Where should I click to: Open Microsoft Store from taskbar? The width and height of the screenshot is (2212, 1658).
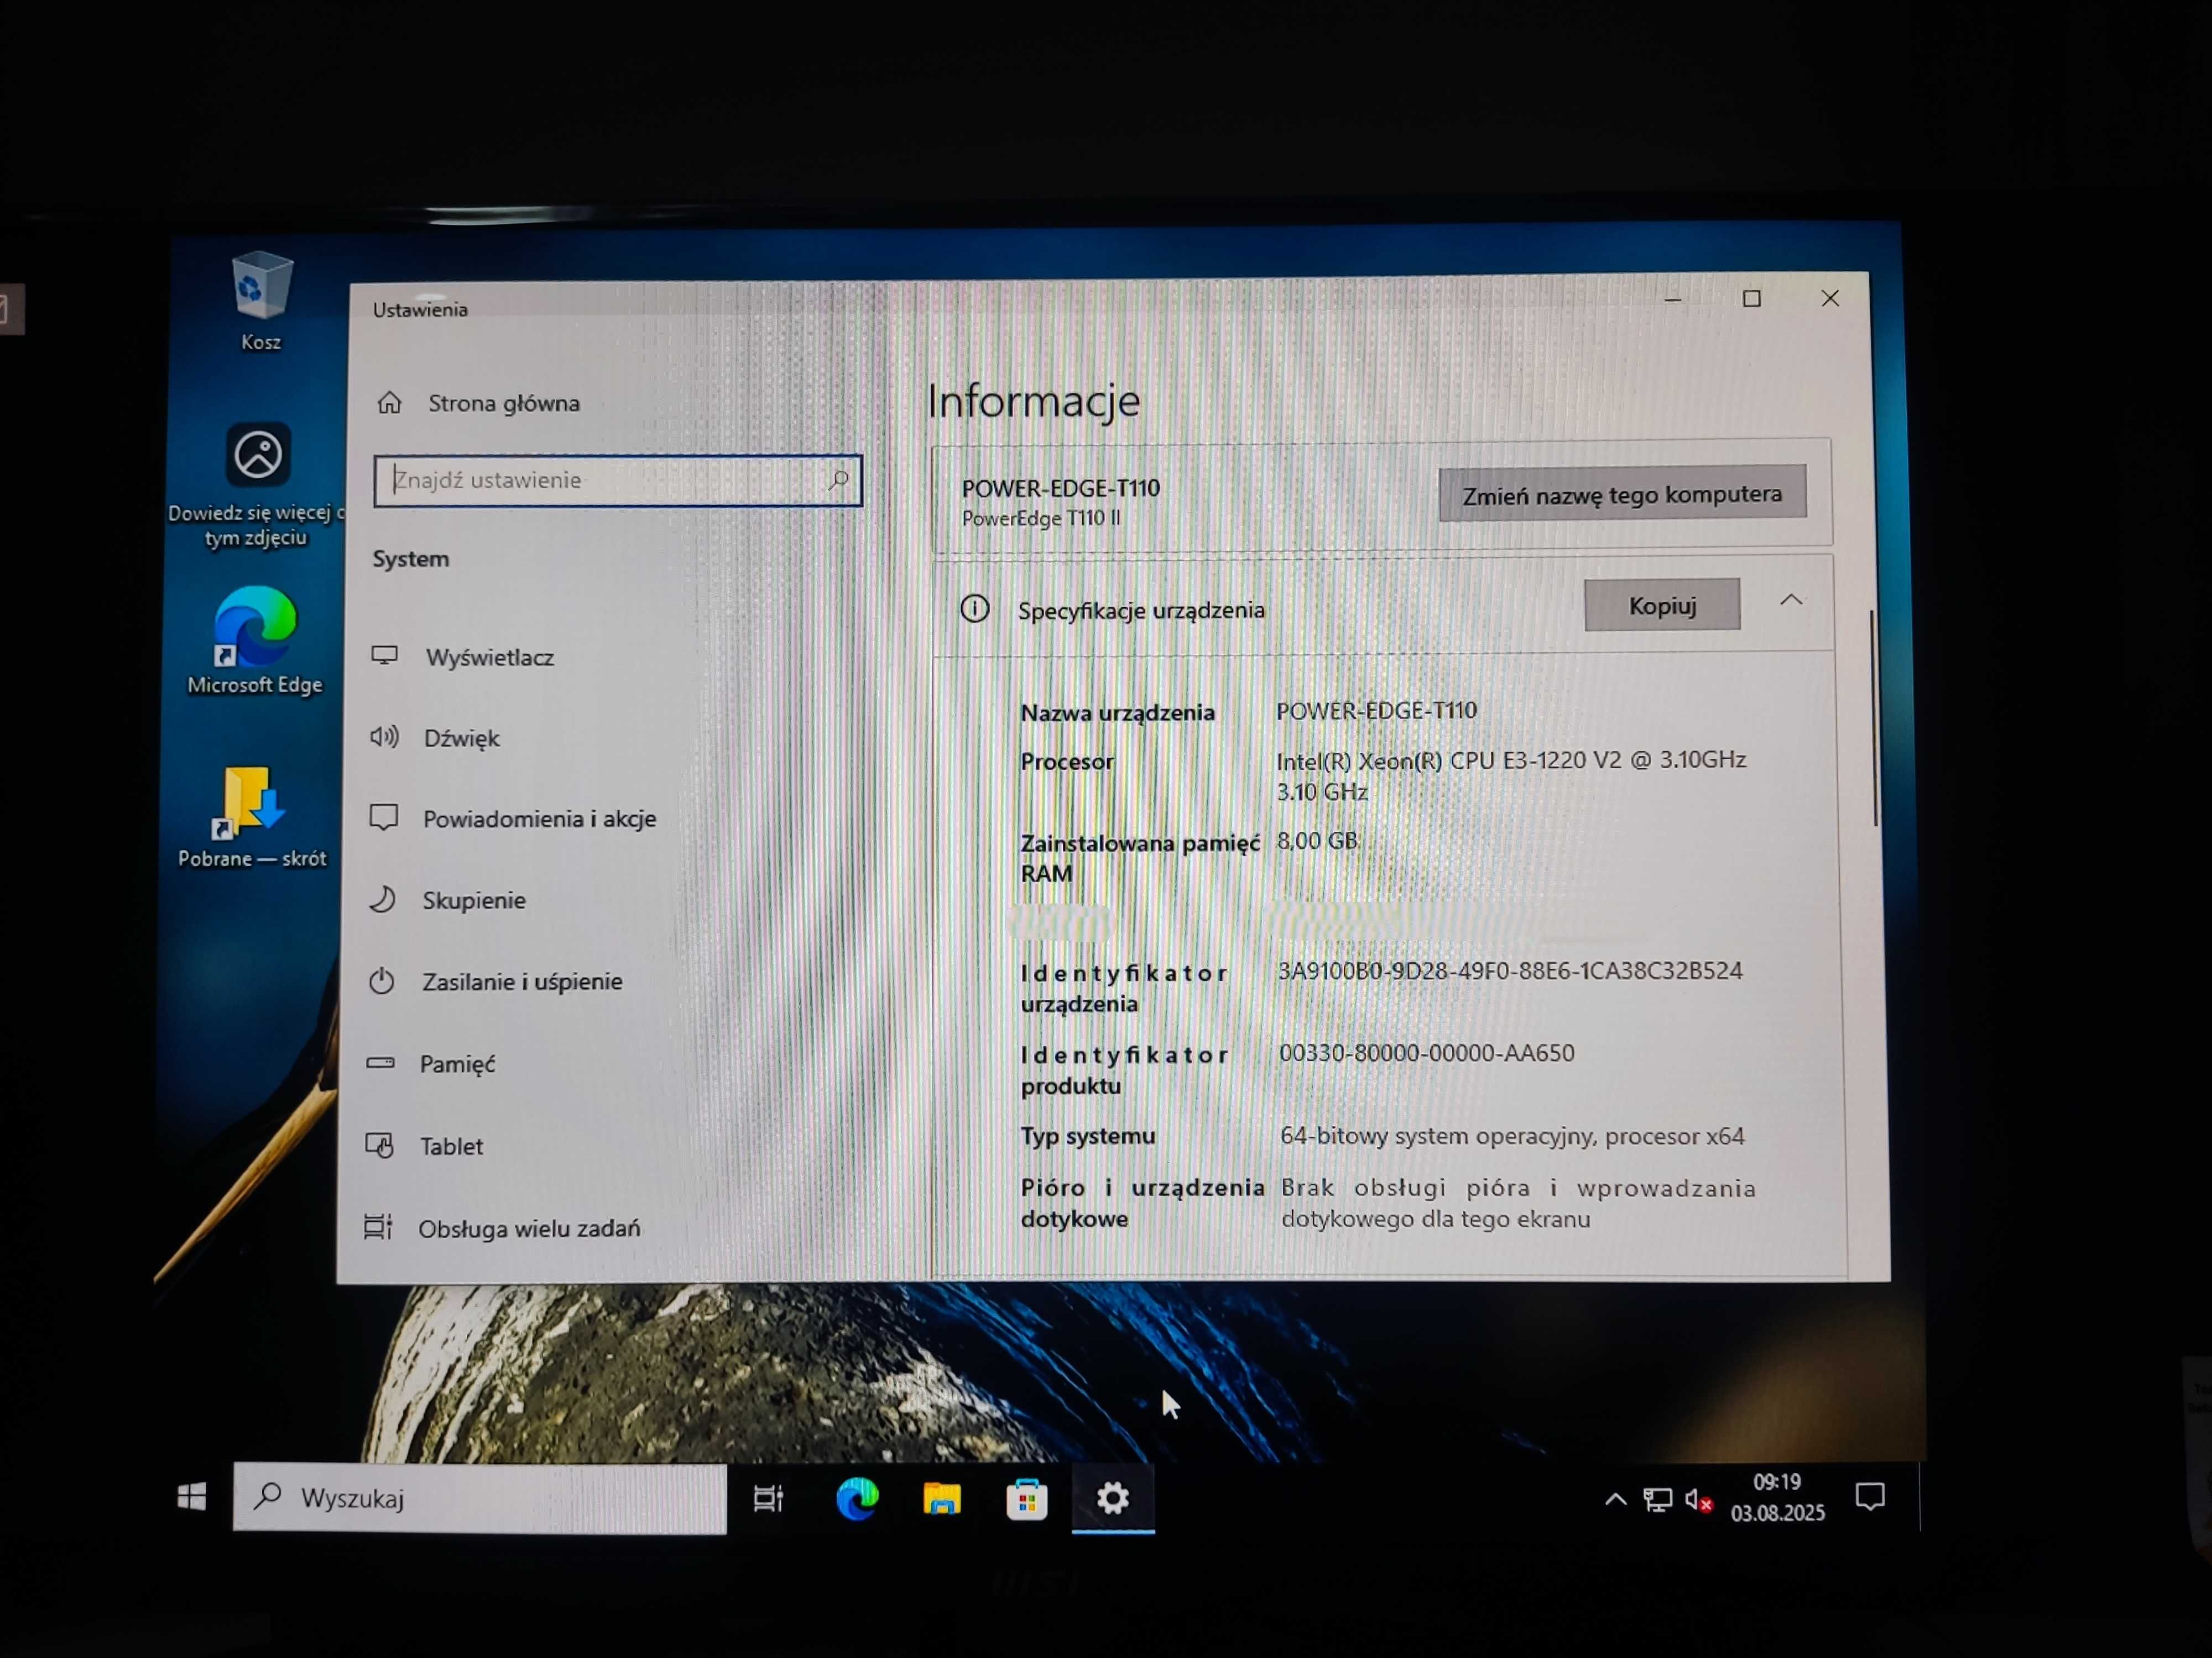pyautogui.click(x=1026, y=1499)
